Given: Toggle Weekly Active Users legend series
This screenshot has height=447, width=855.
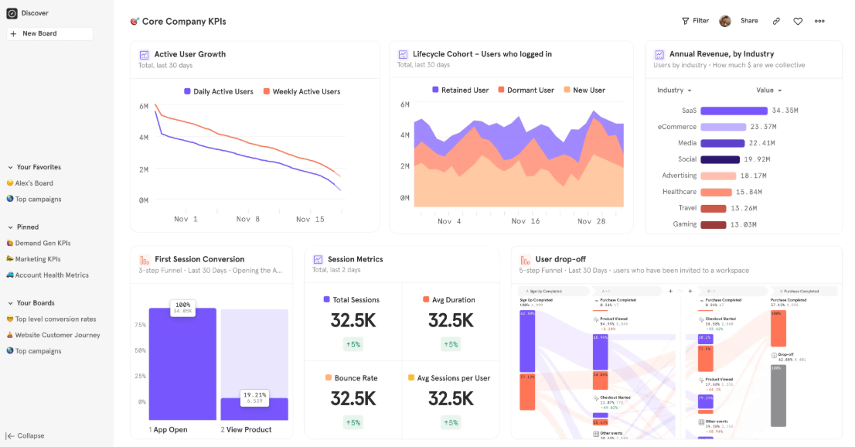Looking at the screenshot, I should coord(301,92).
